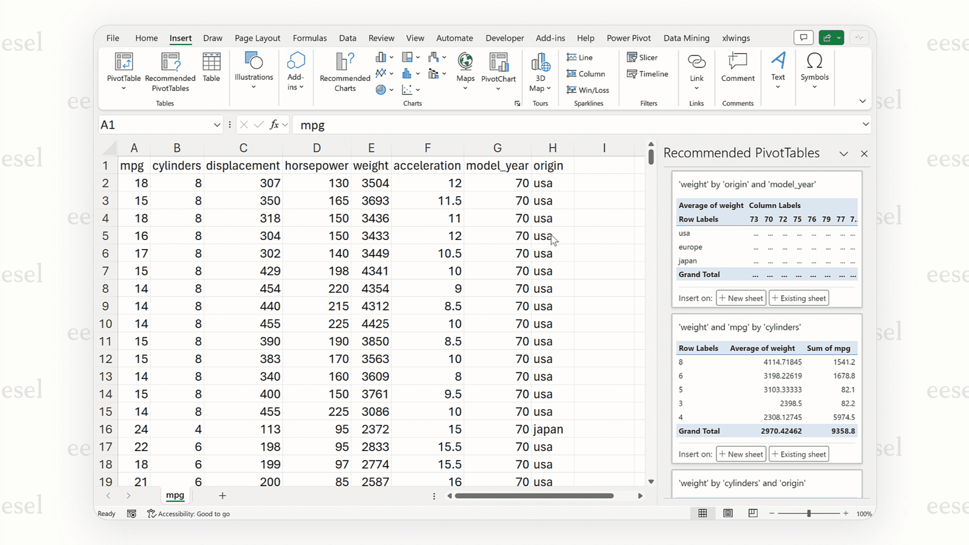Screen dimensions: 969x545
Task: Insert a PivotTable
Action: (x=123, y=72)
